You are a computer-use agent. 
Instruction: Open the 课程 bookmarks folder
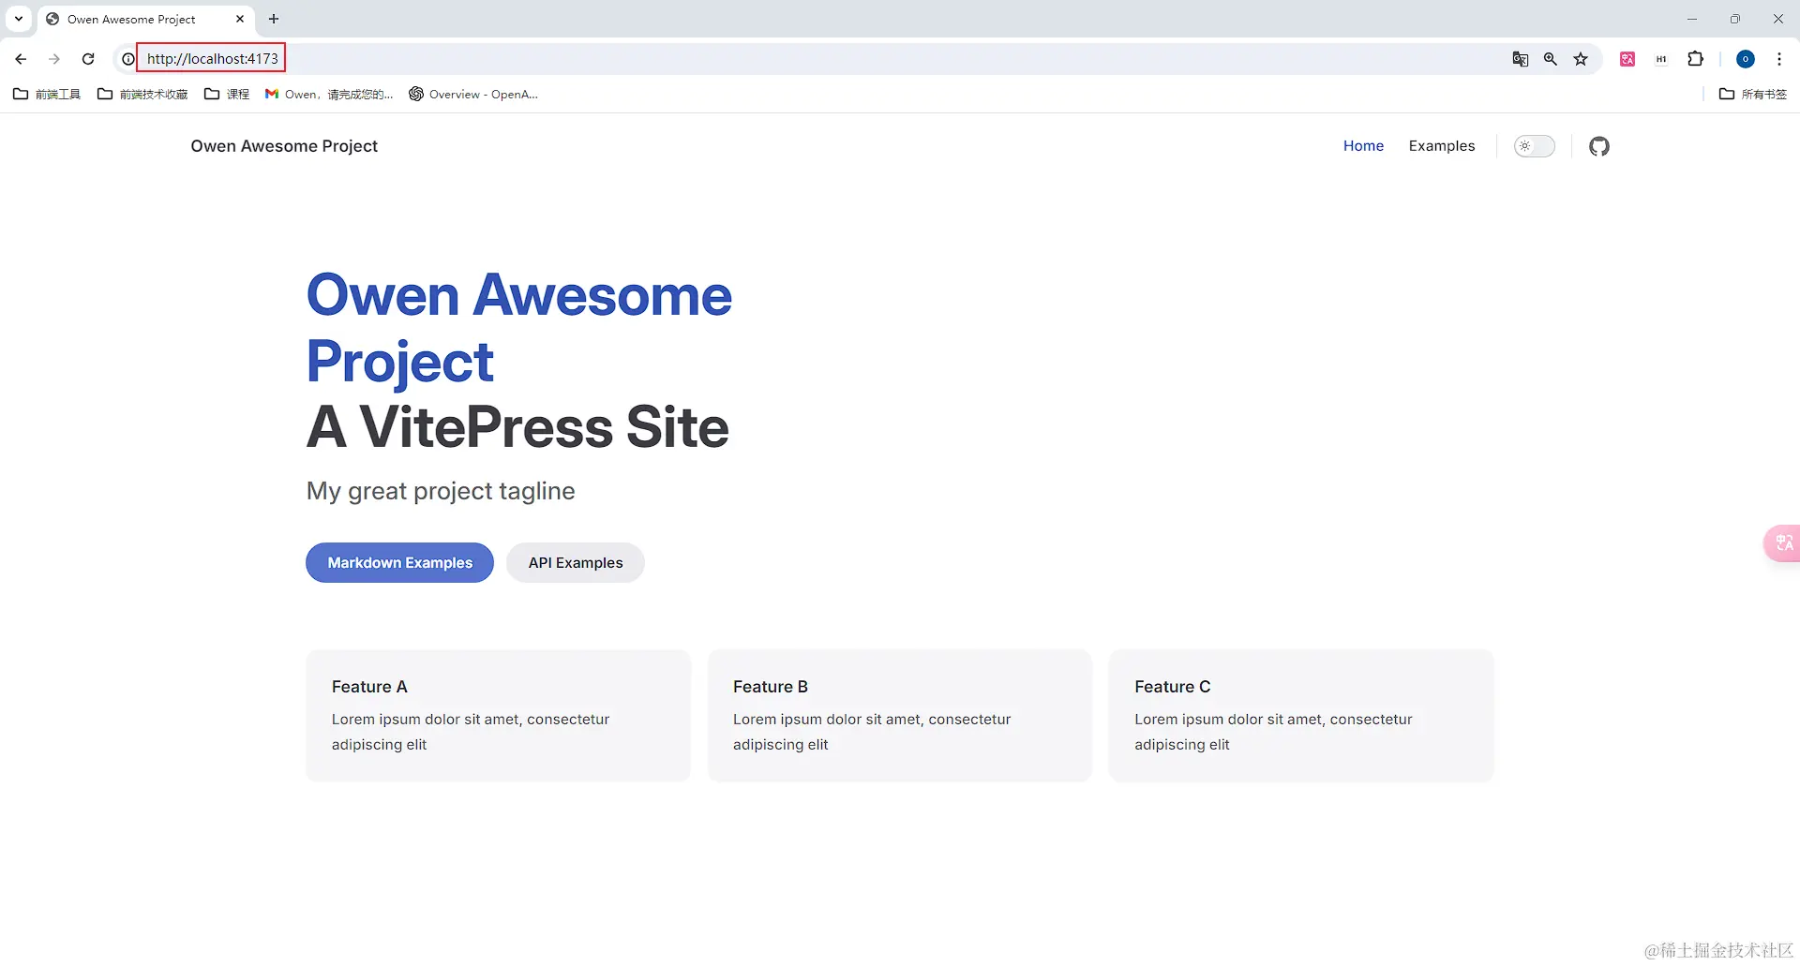click(x=227, y=94)
